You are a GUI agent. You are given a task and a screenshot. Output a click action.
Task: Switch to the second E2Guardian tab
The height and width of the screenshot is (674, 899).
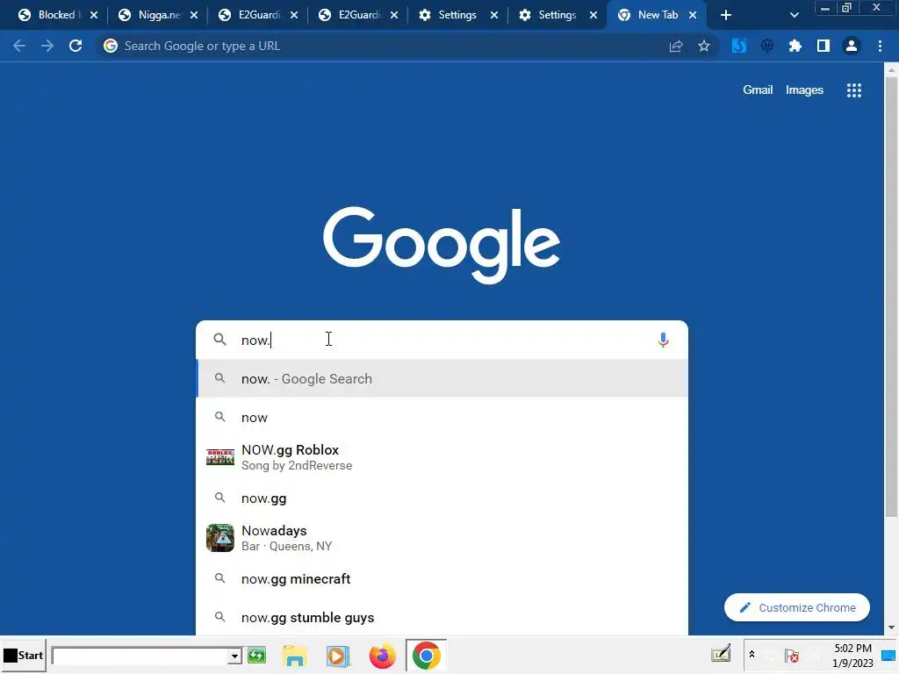click(359, 15)
